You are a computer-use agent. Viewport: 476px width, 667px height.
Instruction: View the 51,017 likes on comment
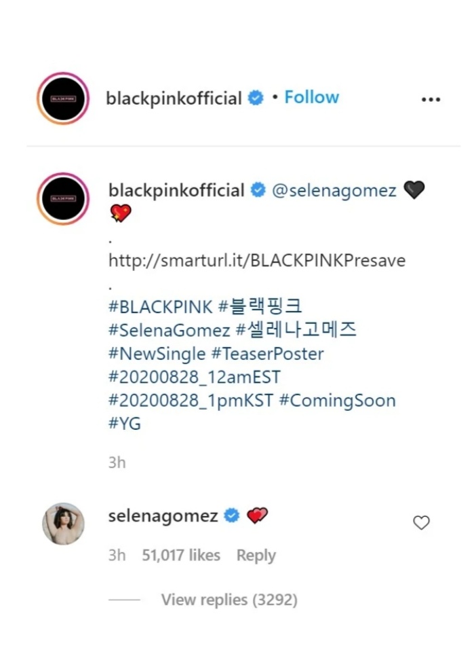[181, 555]
